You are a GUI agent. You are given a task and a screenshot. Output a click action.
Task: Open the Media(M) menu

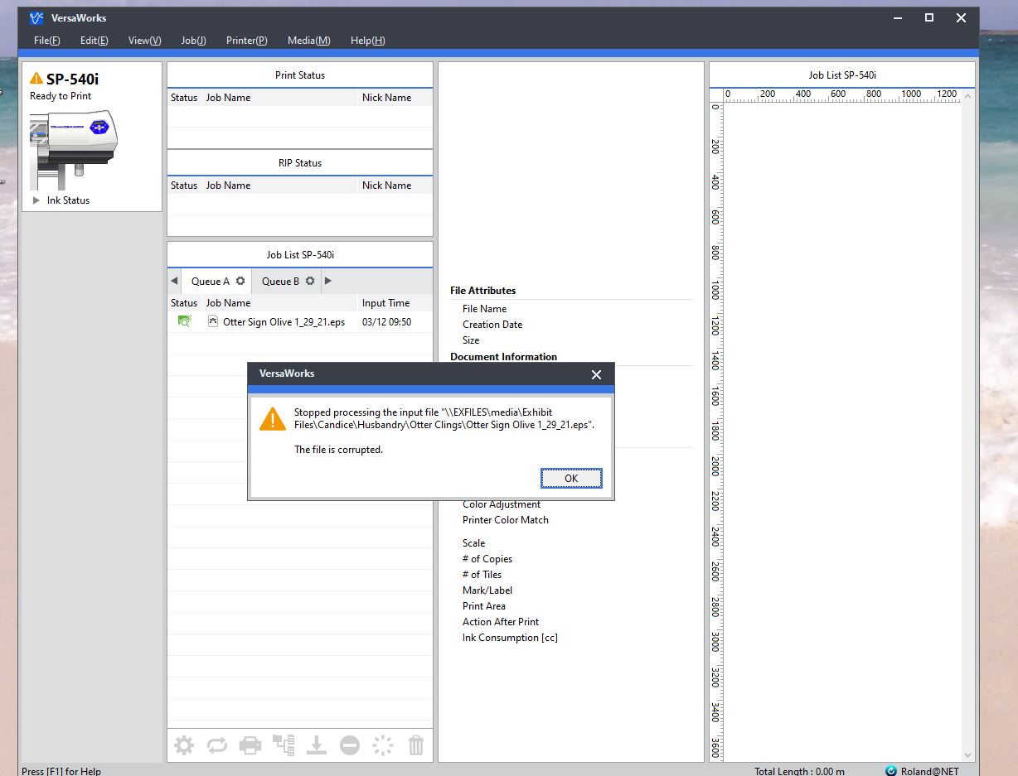(x=309, y=41)
